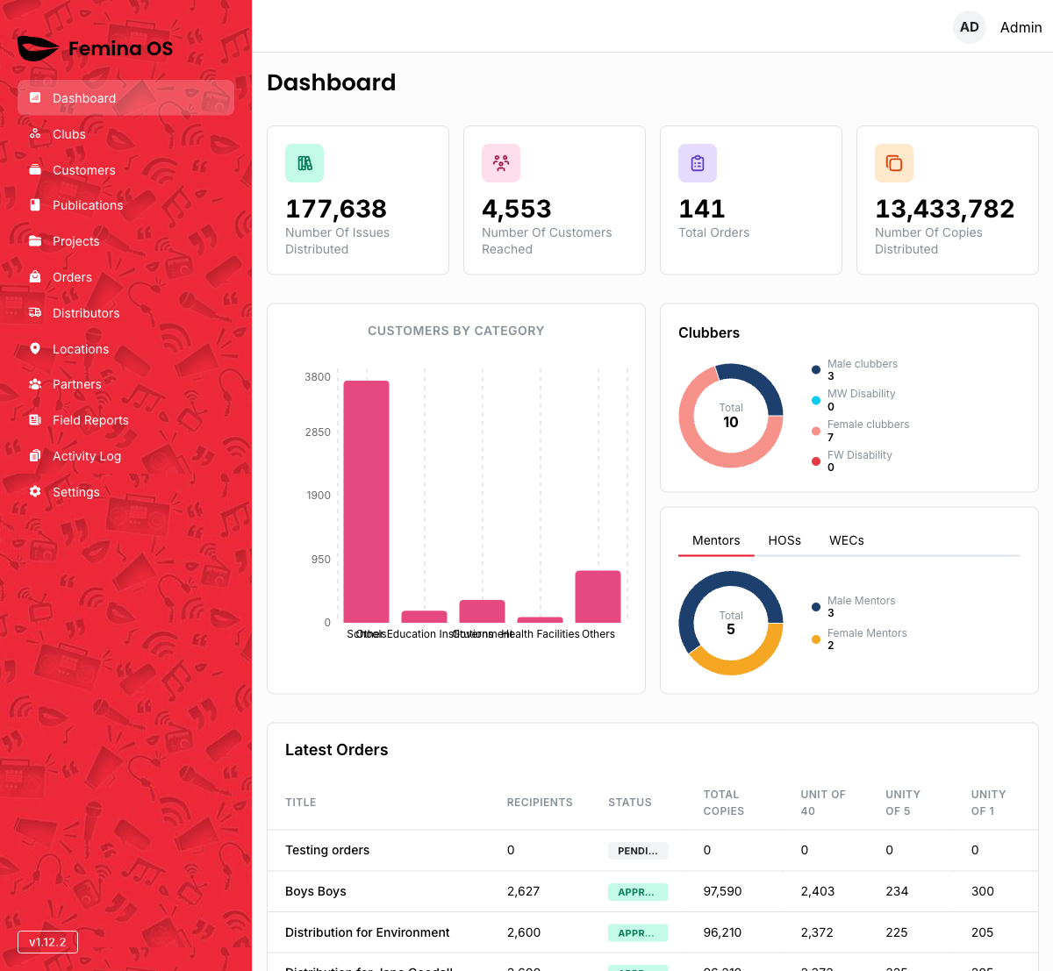Image resolution: width=1053 pixels, height=971 pixels.
Task: Open Publications from the sidebar
Action: click(x=125, y=205)
